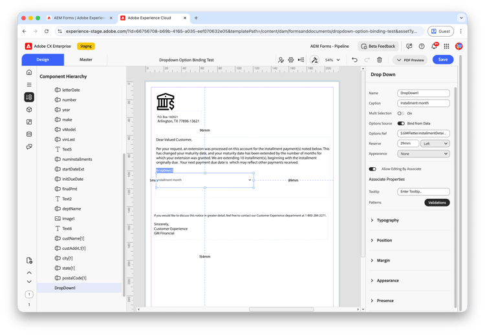Select the Adobe Experience Cloud browser tab
This screenshot has height=335, width=485.
pos(153,18)
